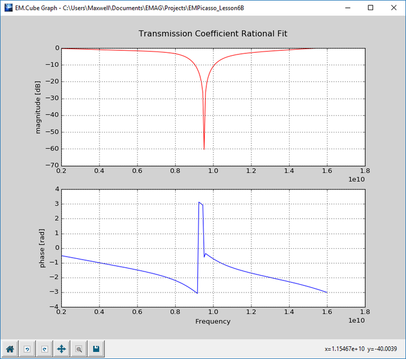
Task: Save the figure with floppy disk icon
Action: (x=96, y=349)
